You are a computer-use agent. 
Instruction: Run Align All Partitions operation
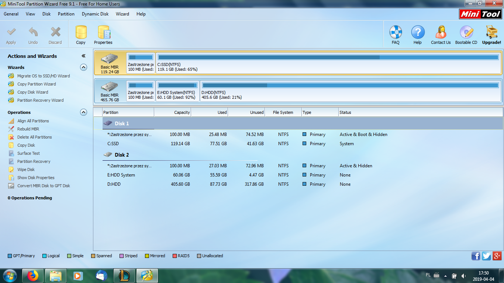tap(33, 121)
